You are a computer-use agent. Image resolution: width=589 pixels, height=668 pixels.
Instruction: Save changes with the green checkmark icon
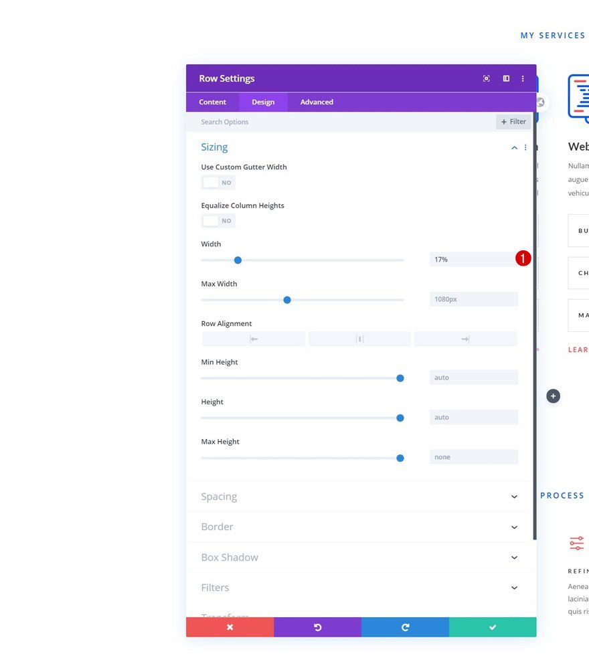click(493, 627)
